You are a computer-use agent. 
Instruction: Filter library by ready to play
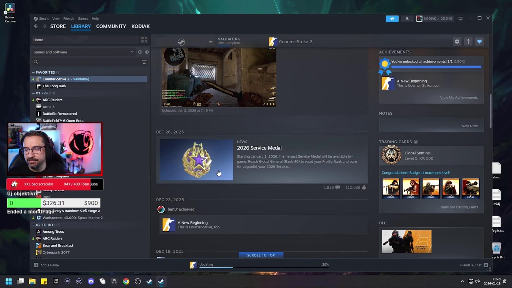147,52
